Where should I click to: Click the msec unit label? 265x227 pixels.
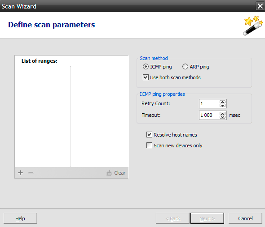[x=234, y=115]
